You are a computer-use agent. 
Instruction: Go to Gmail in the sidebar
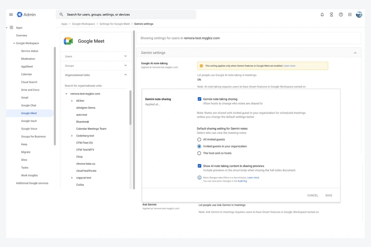coord(25,98)
